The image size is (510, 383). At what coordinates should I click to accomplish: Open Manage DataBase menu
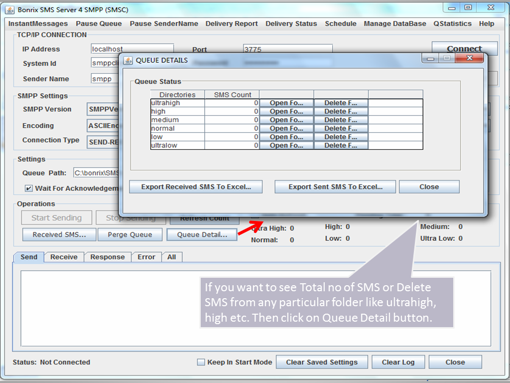395,23
